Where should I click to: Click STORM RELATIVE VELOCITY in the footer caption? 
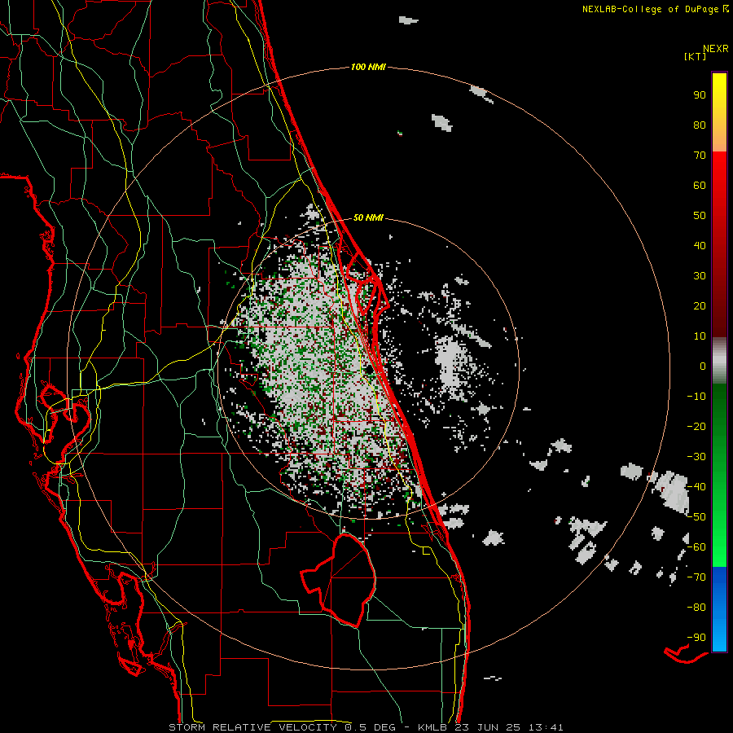(x=255, y=727)
